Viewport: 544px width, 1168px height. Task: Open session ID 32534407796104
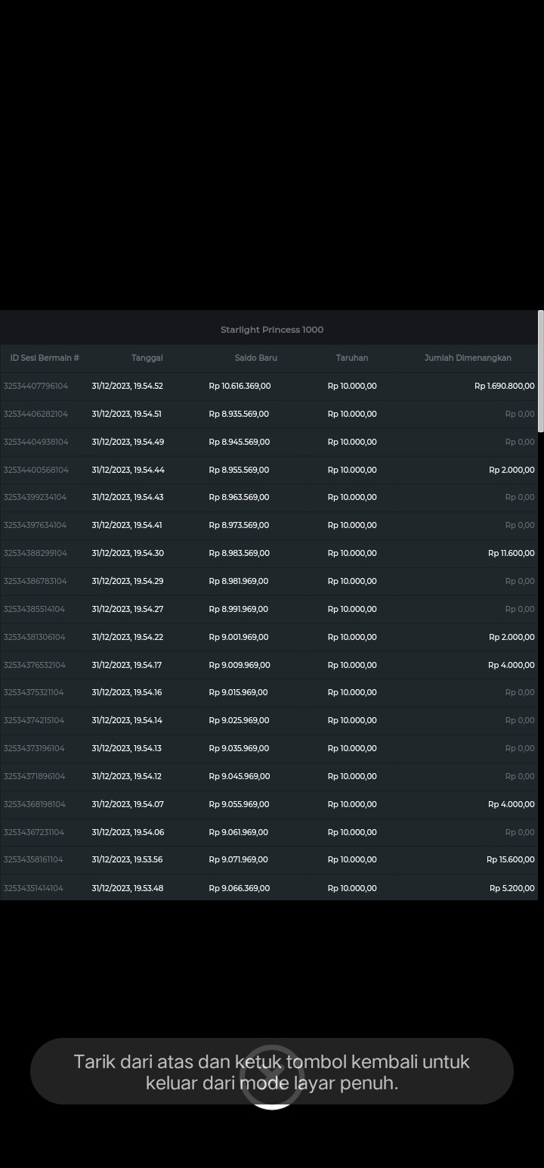36,386
